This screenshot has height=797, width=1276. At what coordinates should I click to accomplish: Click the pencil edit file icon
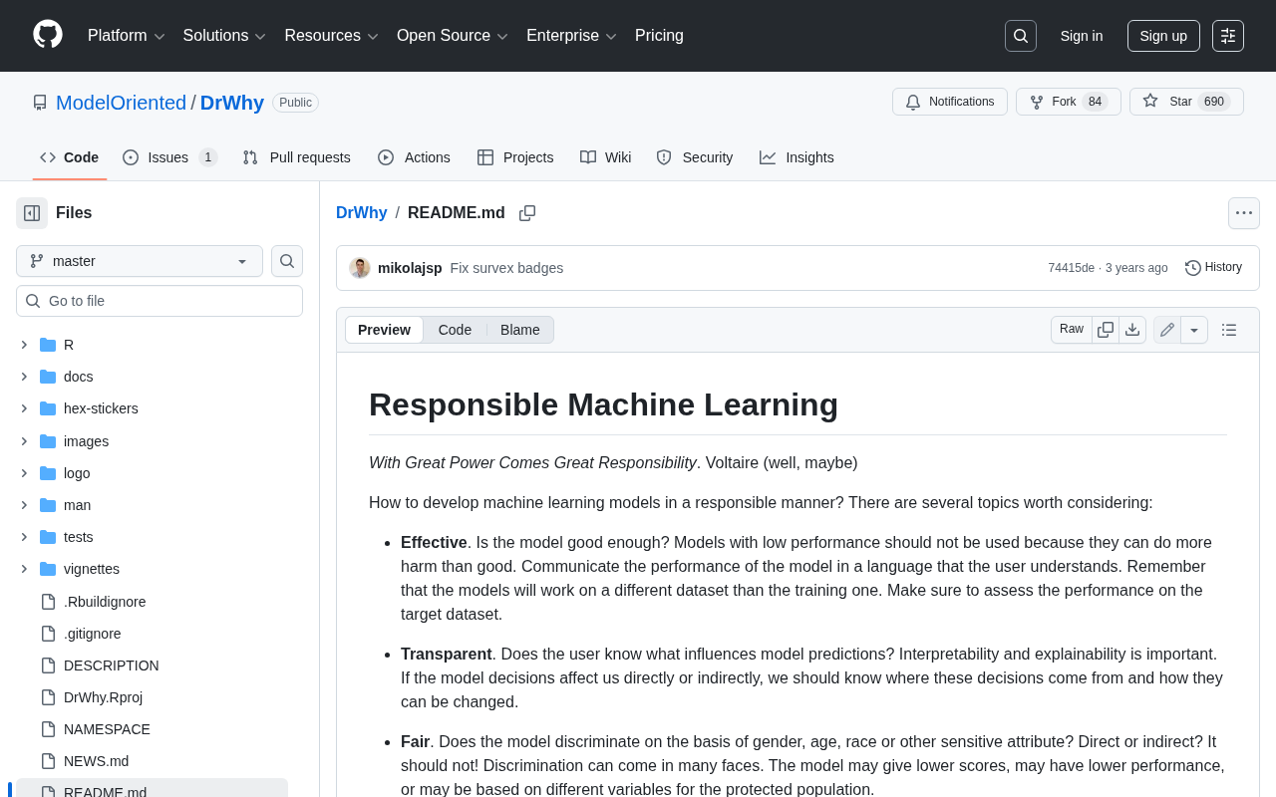coord(1167,330)
